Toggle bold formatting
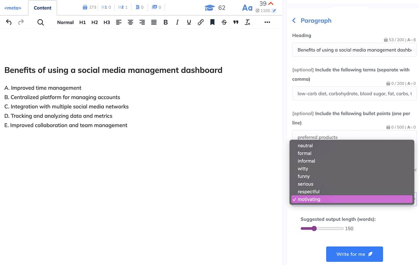419x265 pixels. (x=166, y=22)
